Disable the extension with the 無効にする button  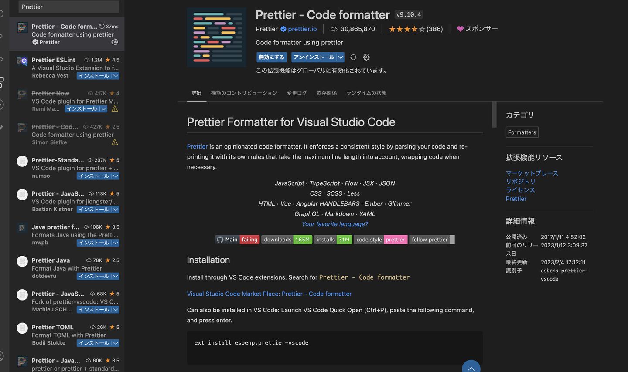271,57
